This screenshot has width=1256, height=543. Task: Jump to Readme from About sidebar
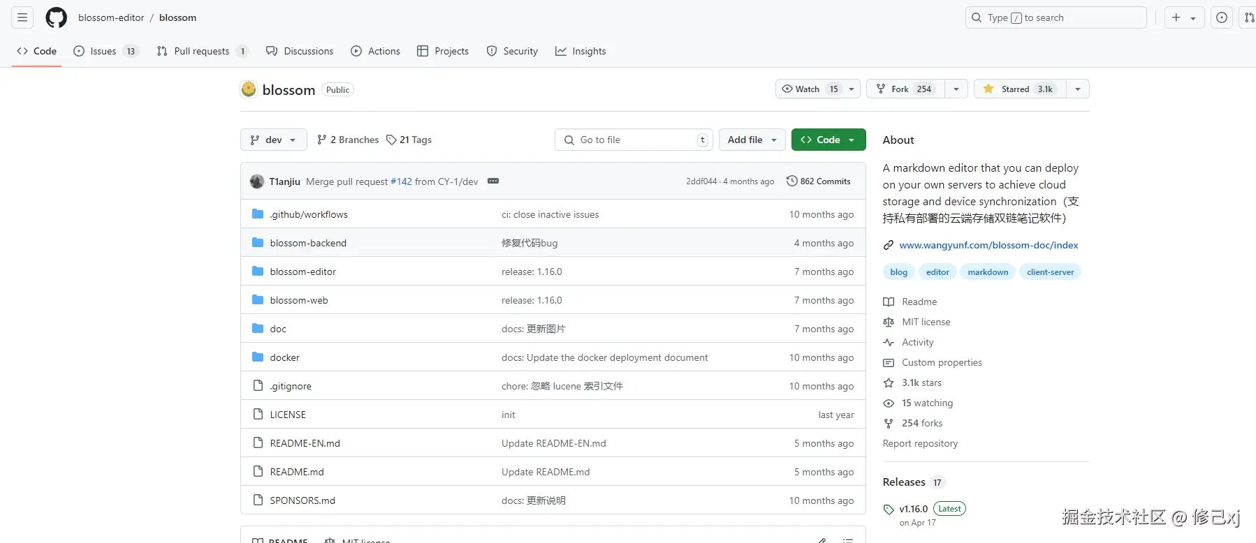pos(910,302)
